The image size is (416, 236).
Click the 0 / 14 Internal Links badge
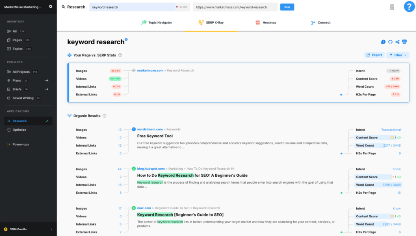tap(117, 87)
